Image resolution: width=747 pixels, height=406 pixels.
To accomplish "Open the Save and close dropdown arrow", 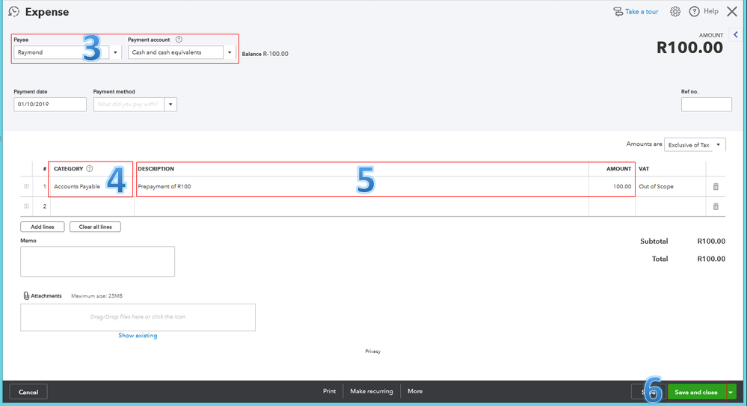I will click(731, 393).
